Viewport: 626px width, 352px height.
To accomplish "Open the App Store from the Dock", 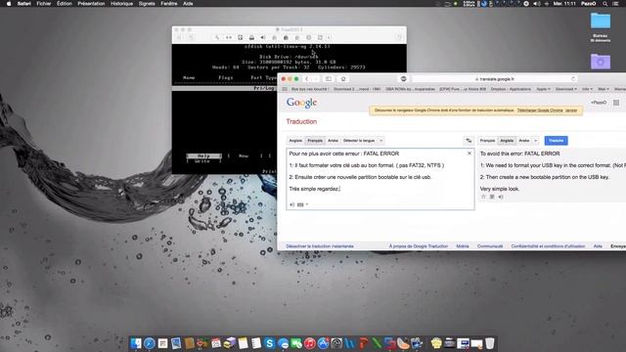I will [x=323, y=343].
